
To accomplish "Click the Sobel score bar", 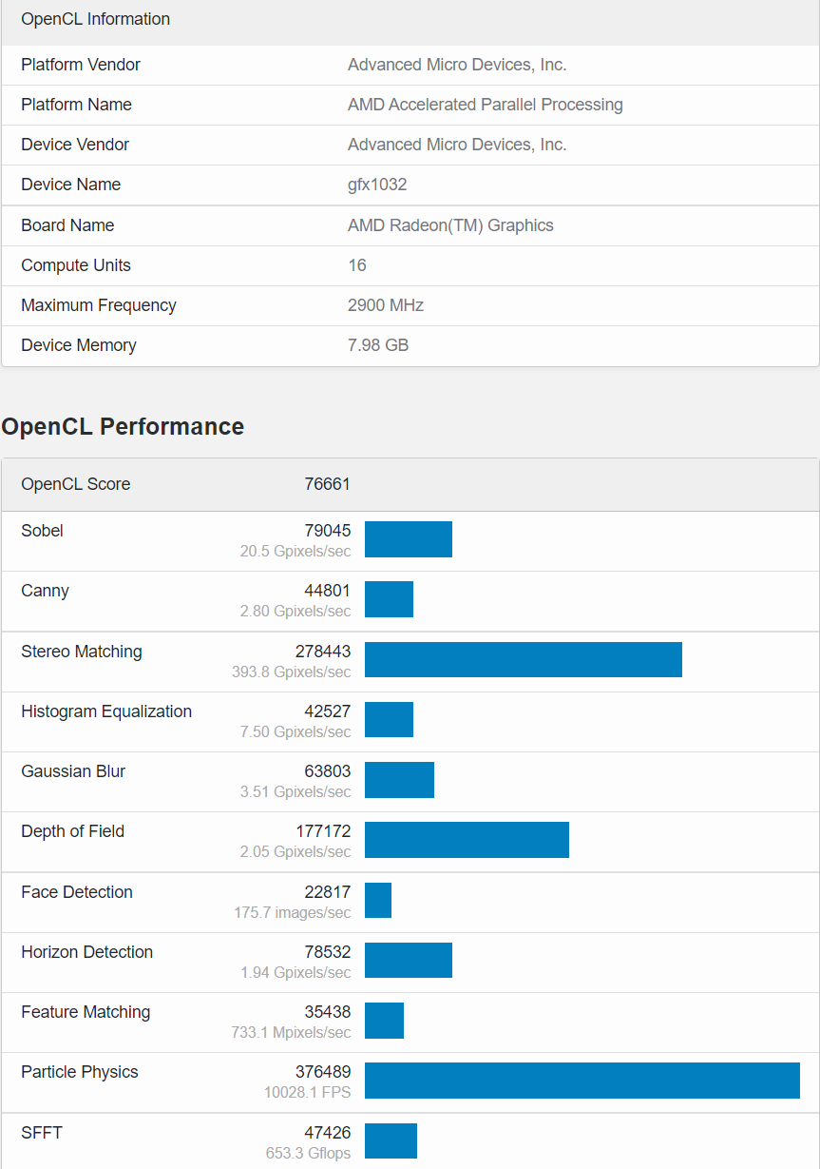I will (409, 539).
